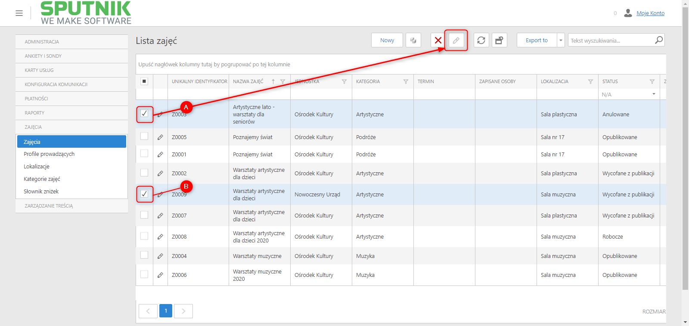Click the copy icon beside Nowy
The height and width of the screenshot is (326, 689).
point(413,40)
